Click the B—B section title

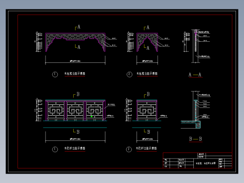tap(196, 139)
